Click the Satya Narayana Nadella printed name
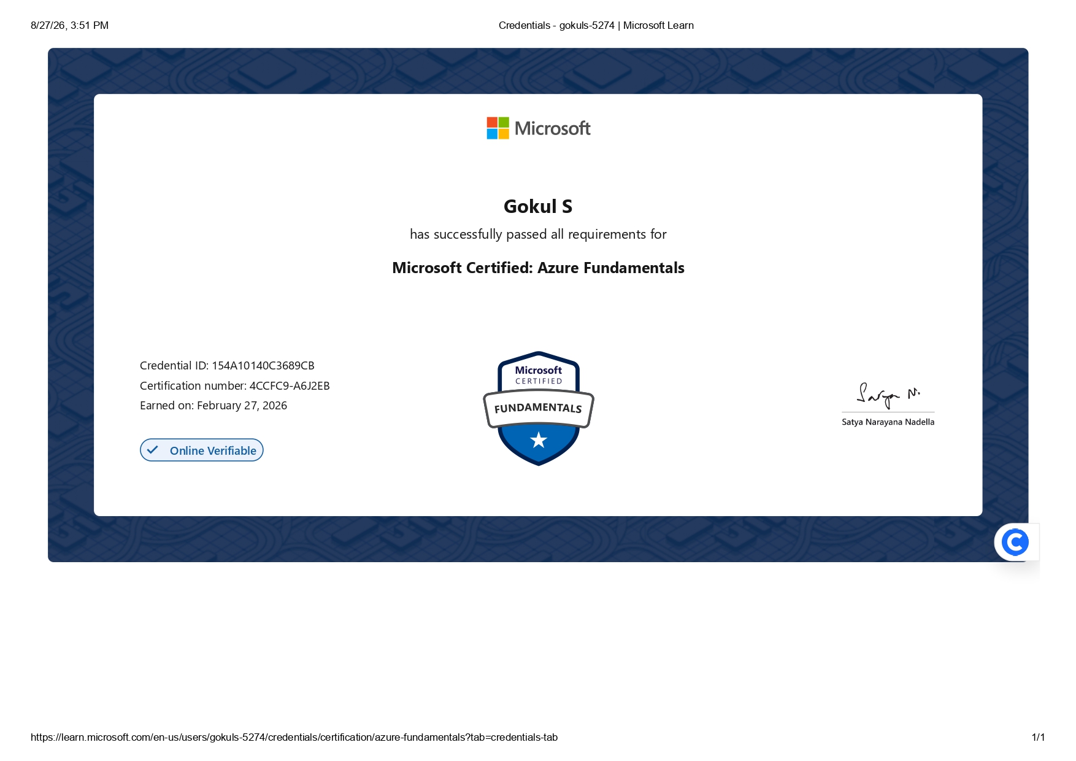 (x=888, y=422)
